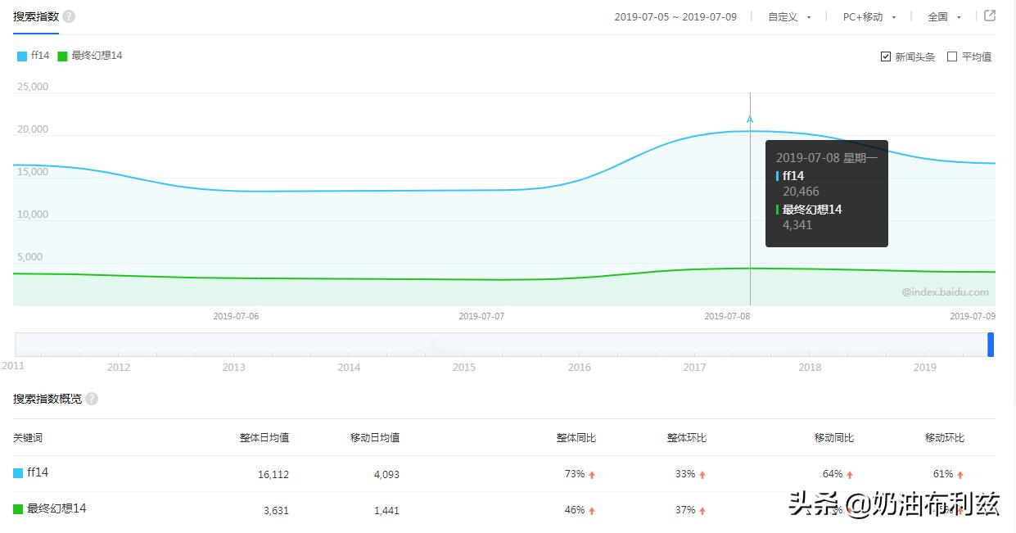Click the export share icon at top right
The height and width of the screenshot is (533, 1016).
990,16
